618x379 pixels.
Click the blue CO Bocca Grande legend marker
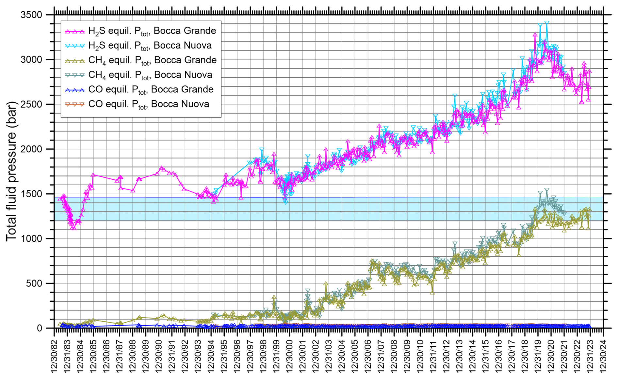[75, 90]
